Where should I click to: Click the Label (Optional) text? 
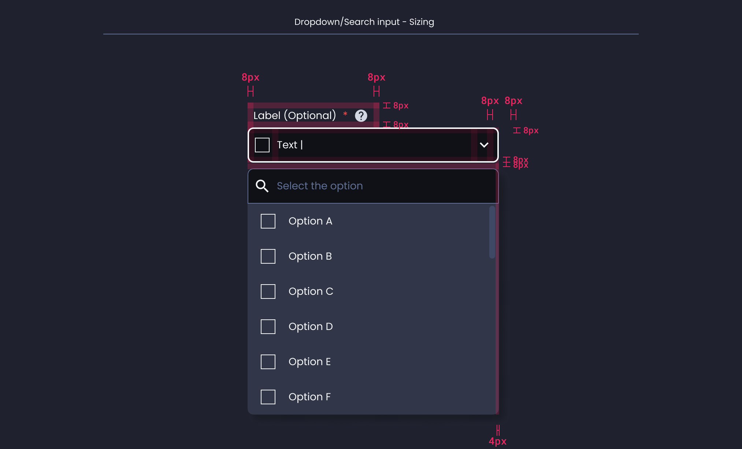point(295,116)
